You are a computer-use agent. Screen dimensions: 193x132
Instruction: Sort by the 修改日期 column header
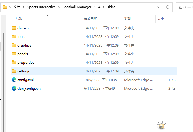(91, 19)
